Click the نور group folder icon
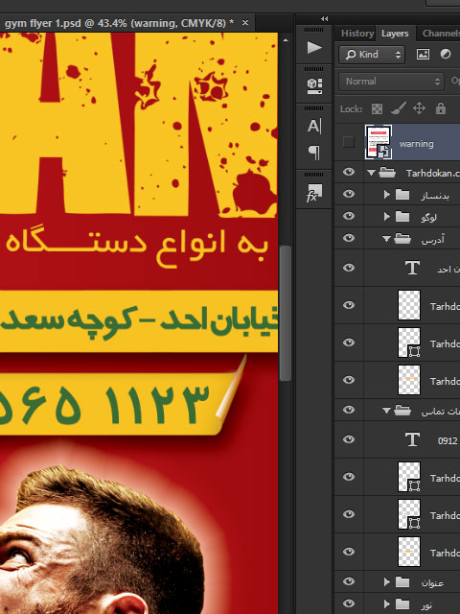Image resolution: width=460 pixels, height=614 pixels. [402, 603]
